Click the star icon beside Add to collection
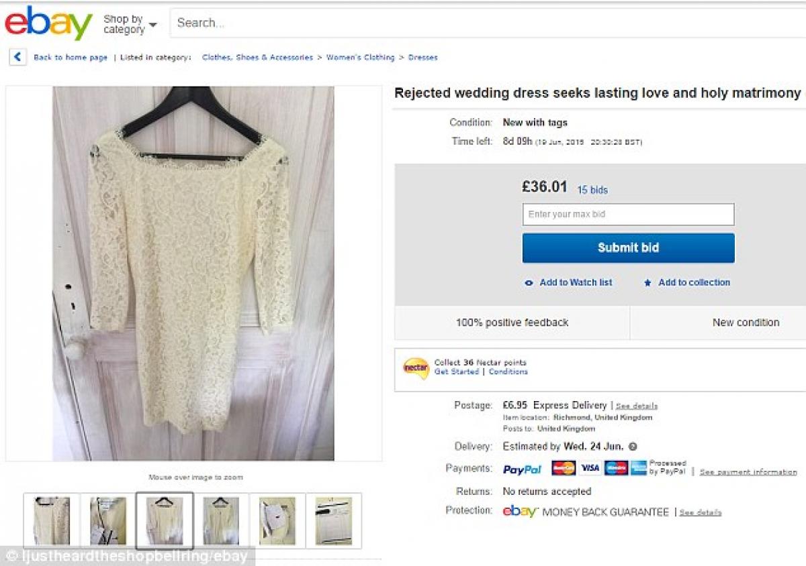The height and width of the screenshot is (566, 806). coord(647,283)
